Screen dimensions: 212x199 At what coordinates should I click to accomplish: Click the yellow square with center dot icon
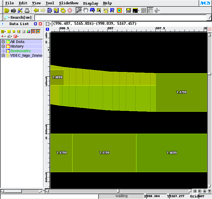[x=9, y=31]
